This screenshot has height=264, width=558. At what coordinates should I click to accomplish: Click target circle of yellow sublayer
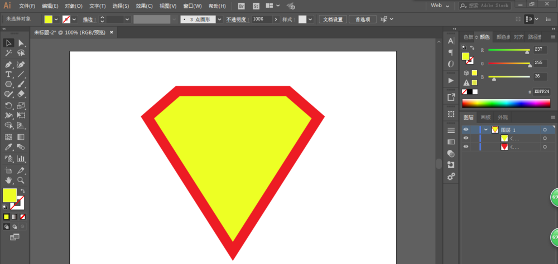pyautogui.click(x=545, y=138)
